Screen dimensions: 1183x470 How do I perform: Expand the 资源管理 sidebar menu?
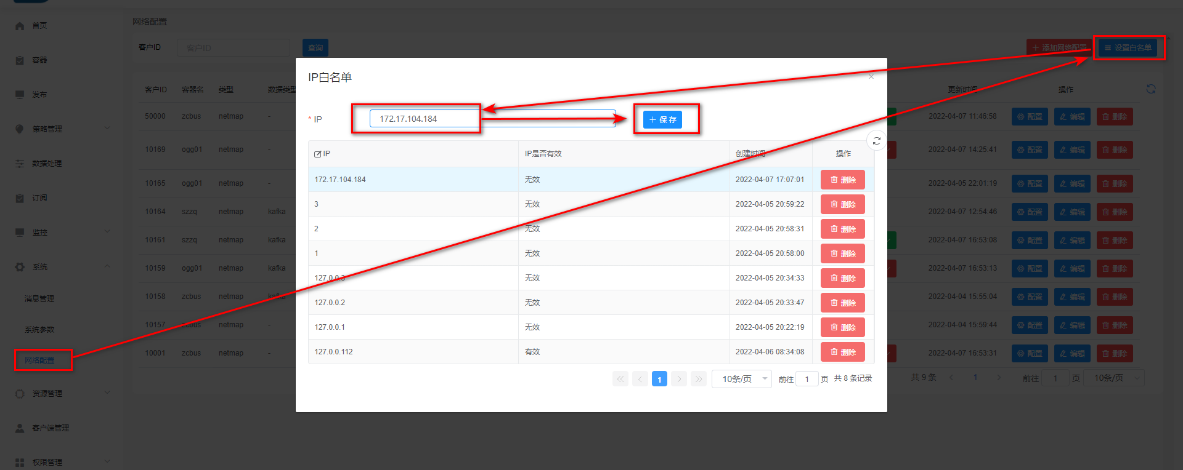tap(62, 393)
